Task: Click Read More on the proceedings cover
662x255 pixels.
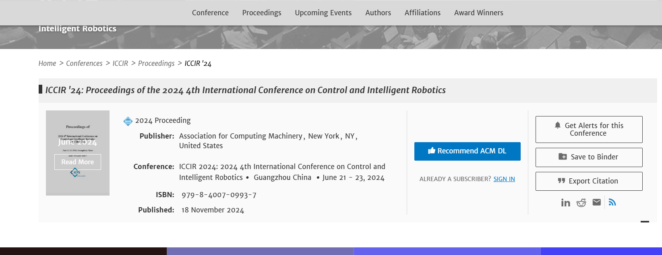Action: 78,162
